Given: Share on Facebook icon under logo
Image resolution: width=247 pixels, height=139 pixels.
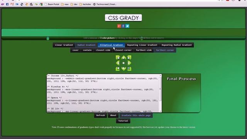Looking at the screenshot, I should (123, 26).
